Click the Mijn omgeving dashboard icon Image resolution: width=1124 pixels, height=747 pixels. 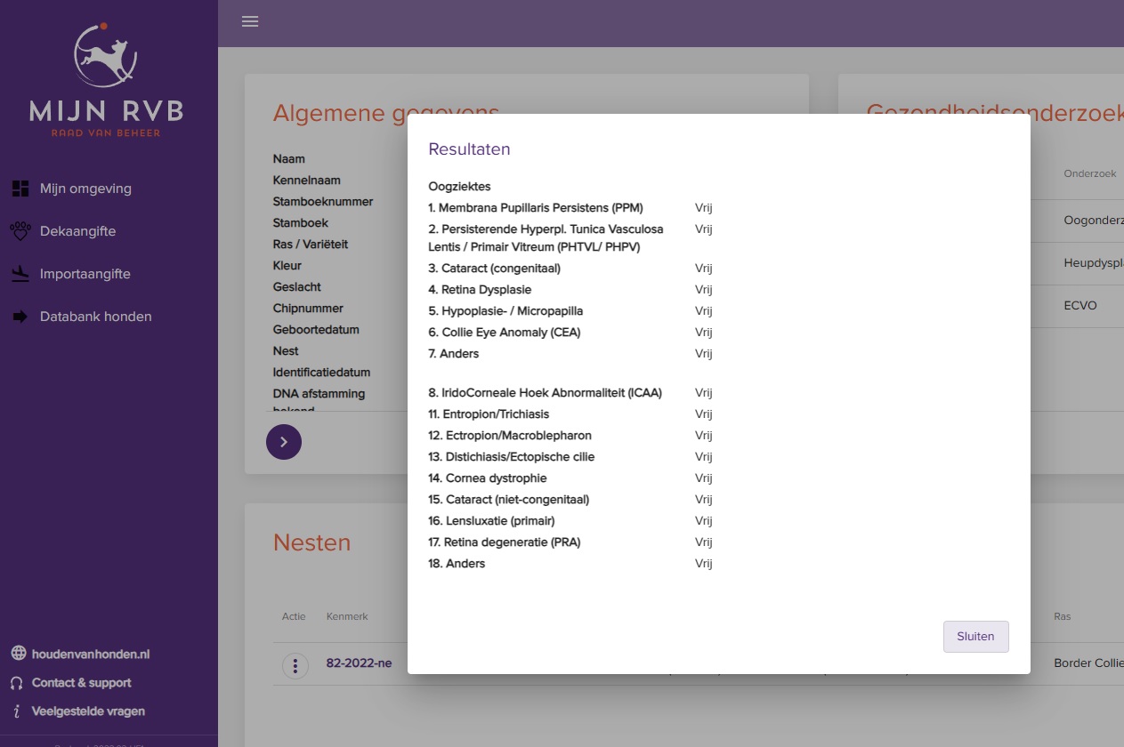20,189
